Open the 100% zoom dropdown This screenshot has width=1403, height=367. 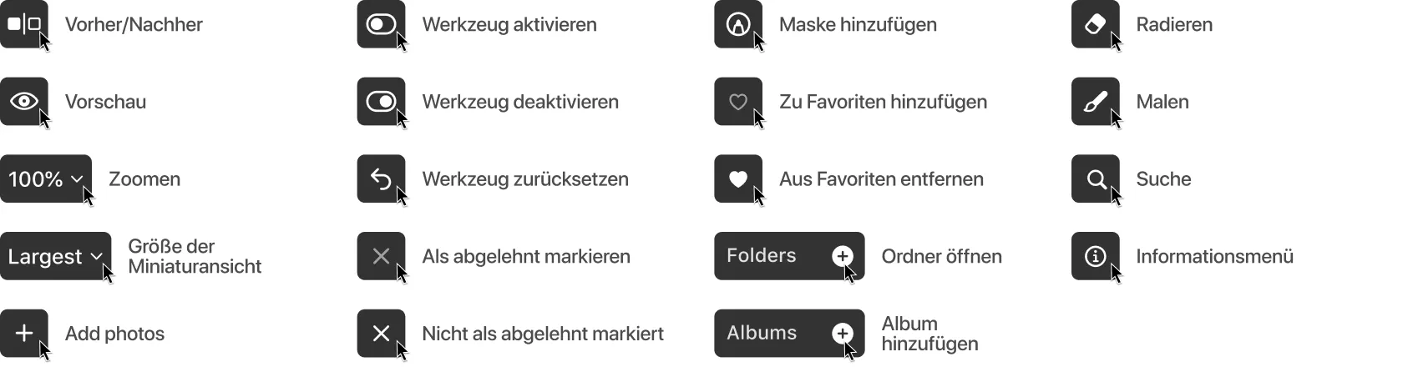(x=45, y=178)
